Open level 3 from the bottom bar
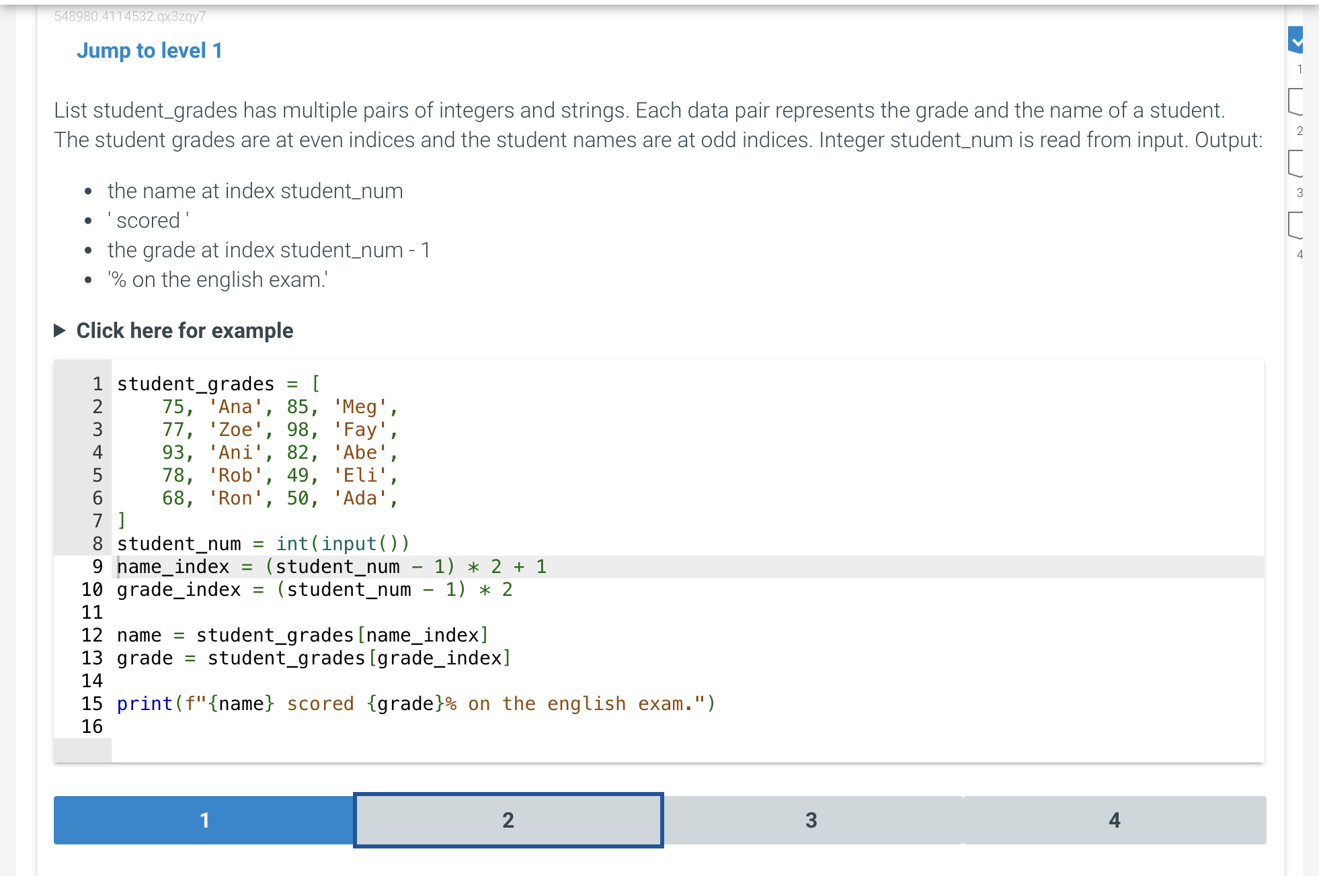 (x=811, y=820)
